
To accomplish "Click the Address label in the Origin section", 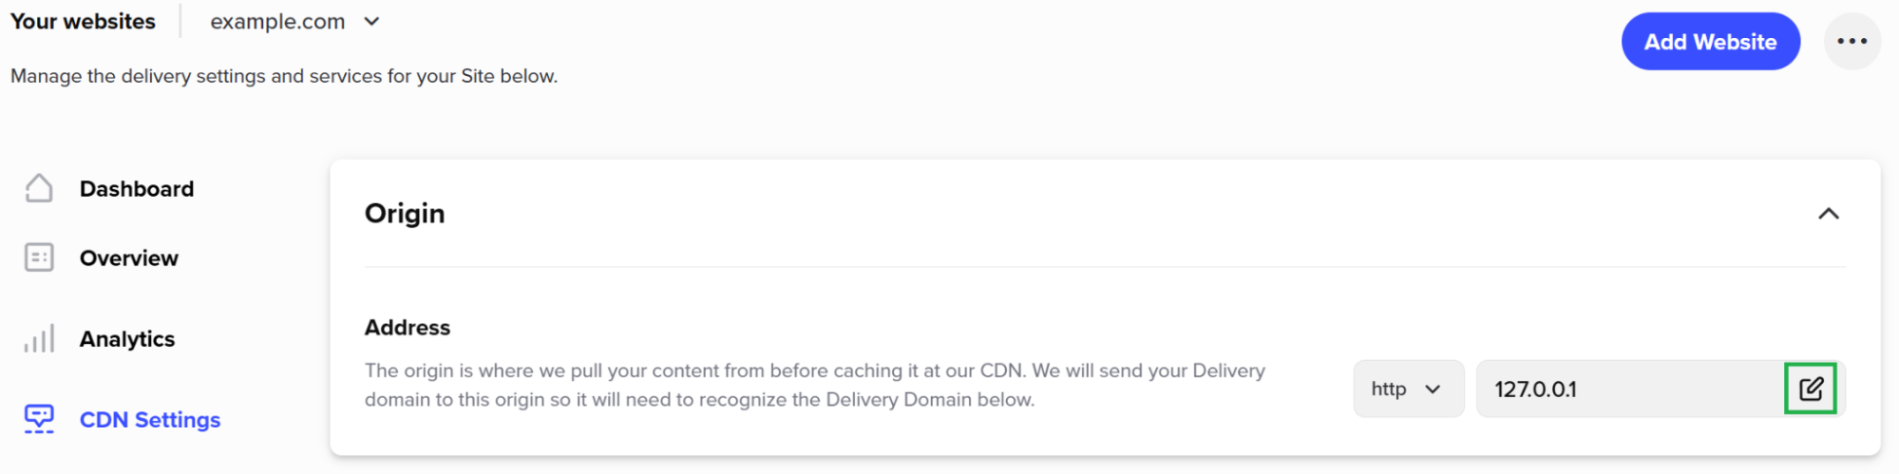I will [x=408, y=328].
